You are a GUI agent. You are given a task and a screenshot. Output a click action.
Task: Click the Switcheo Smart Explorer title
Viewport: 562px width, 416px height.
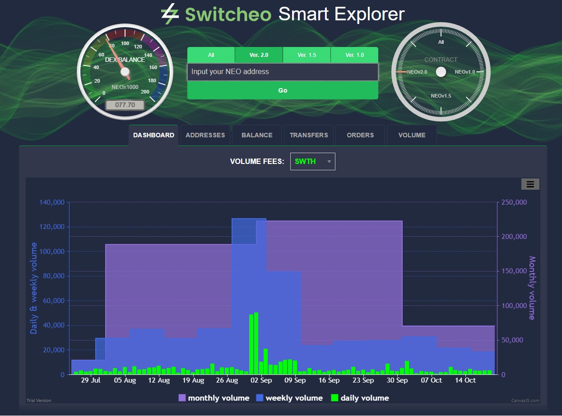[283, 14]
